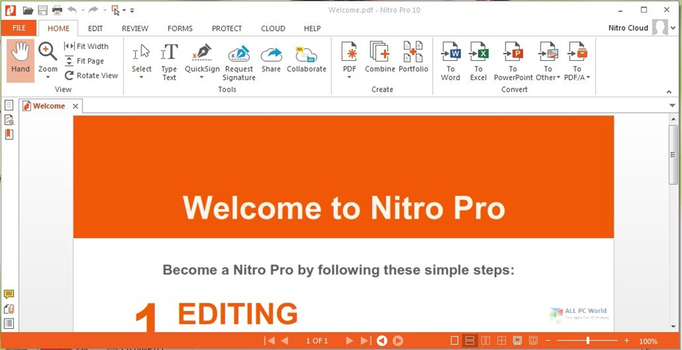The height and width of the screenshot is (350, 682).
Task: Switch to the PROTECT ribbon tab
Action: click(x=227, y=28)
